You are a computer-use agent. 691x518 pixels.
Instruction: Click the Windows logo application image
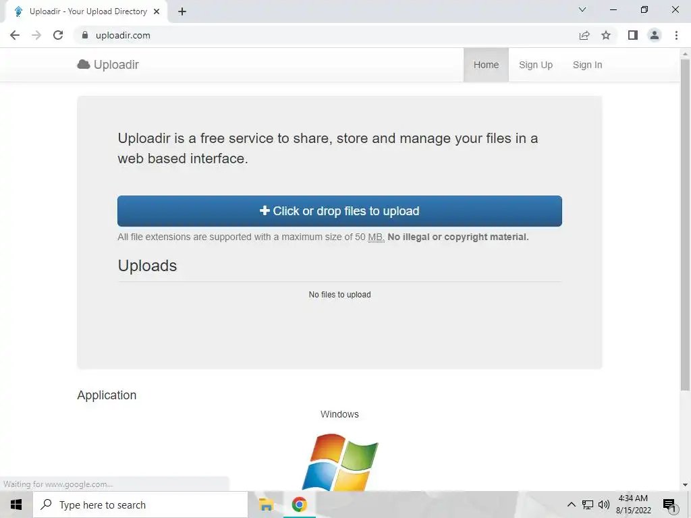(340, 462)
